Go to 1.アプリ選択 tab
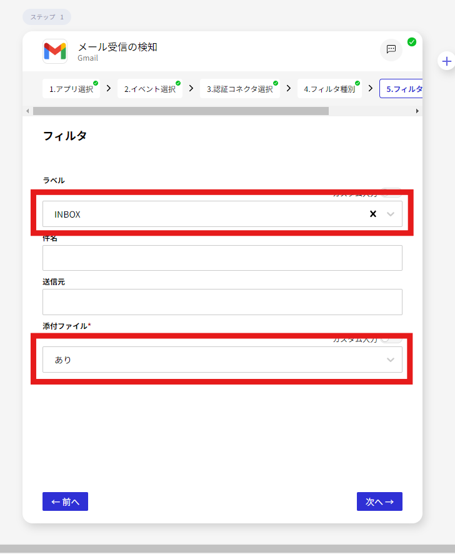 71,89
